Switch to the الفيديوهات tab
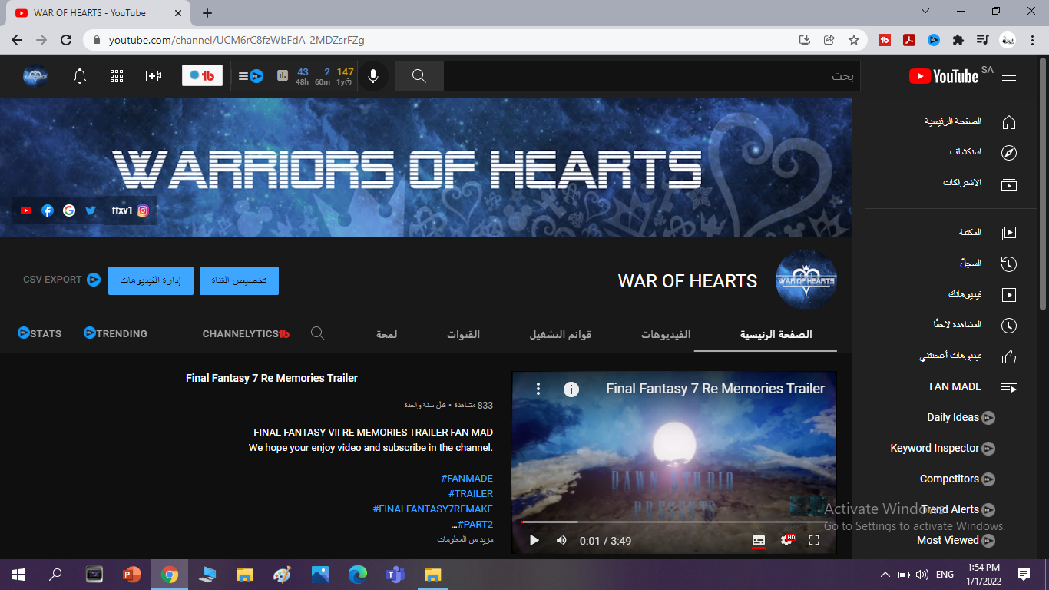 pos(666,334)
